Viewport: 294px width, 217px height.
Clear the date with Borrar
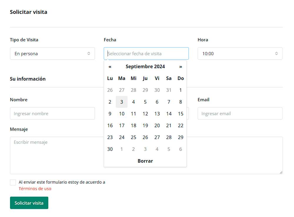(x=145, y=161)
